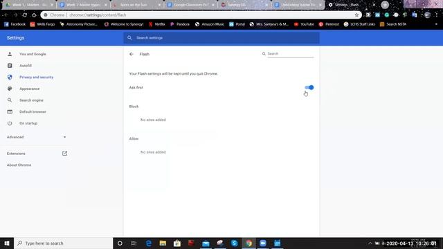Open Appearance settings section
Viewport: 443px width, 249px height.
[x=29, y=89]
